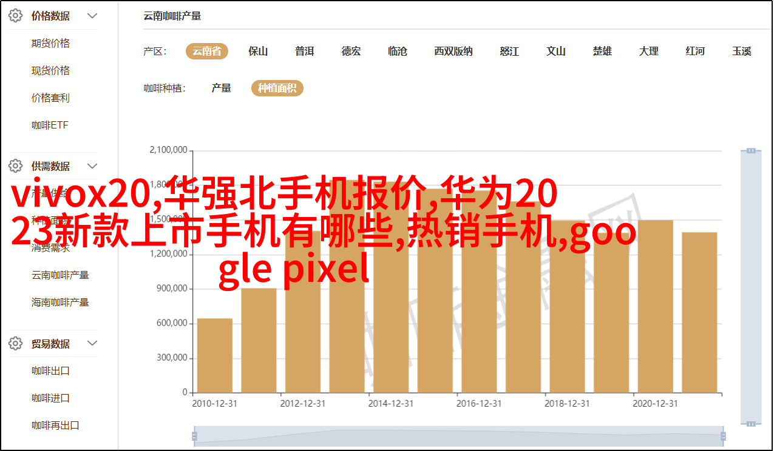Click the gear icon beside 价格数据
The width and height of the screenshot is (774, 451).
point(15,16)
